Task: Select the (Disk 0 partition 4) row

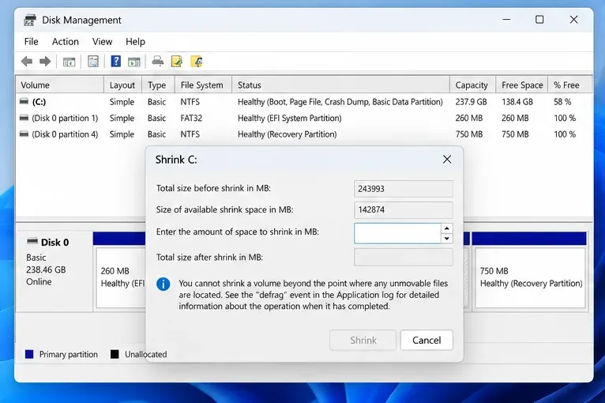Action: [x=304, y=134]
